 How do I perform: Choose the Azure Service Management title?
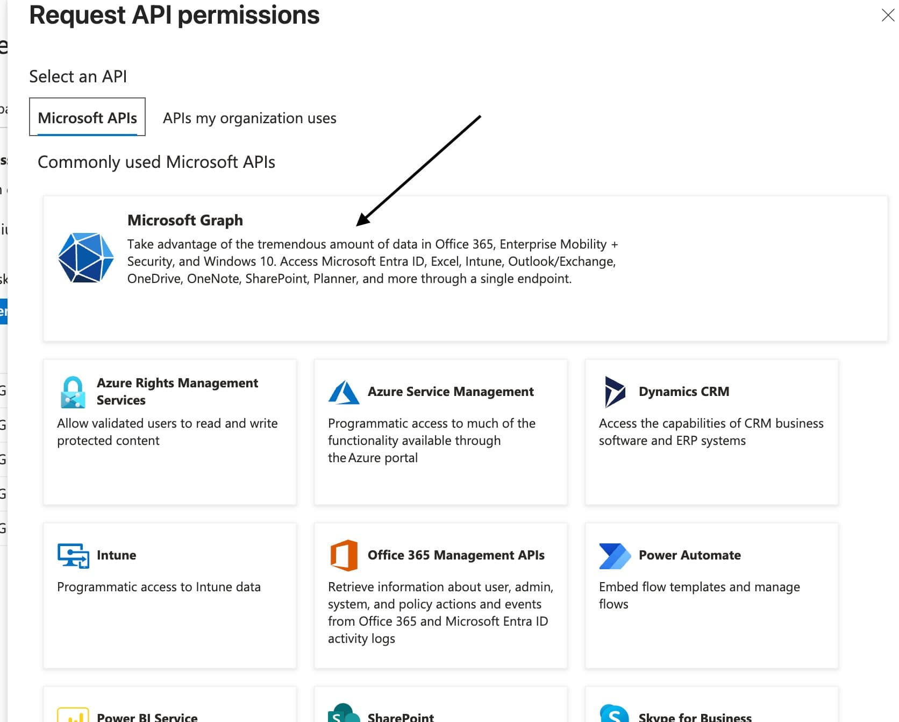[x=451, y=391]
